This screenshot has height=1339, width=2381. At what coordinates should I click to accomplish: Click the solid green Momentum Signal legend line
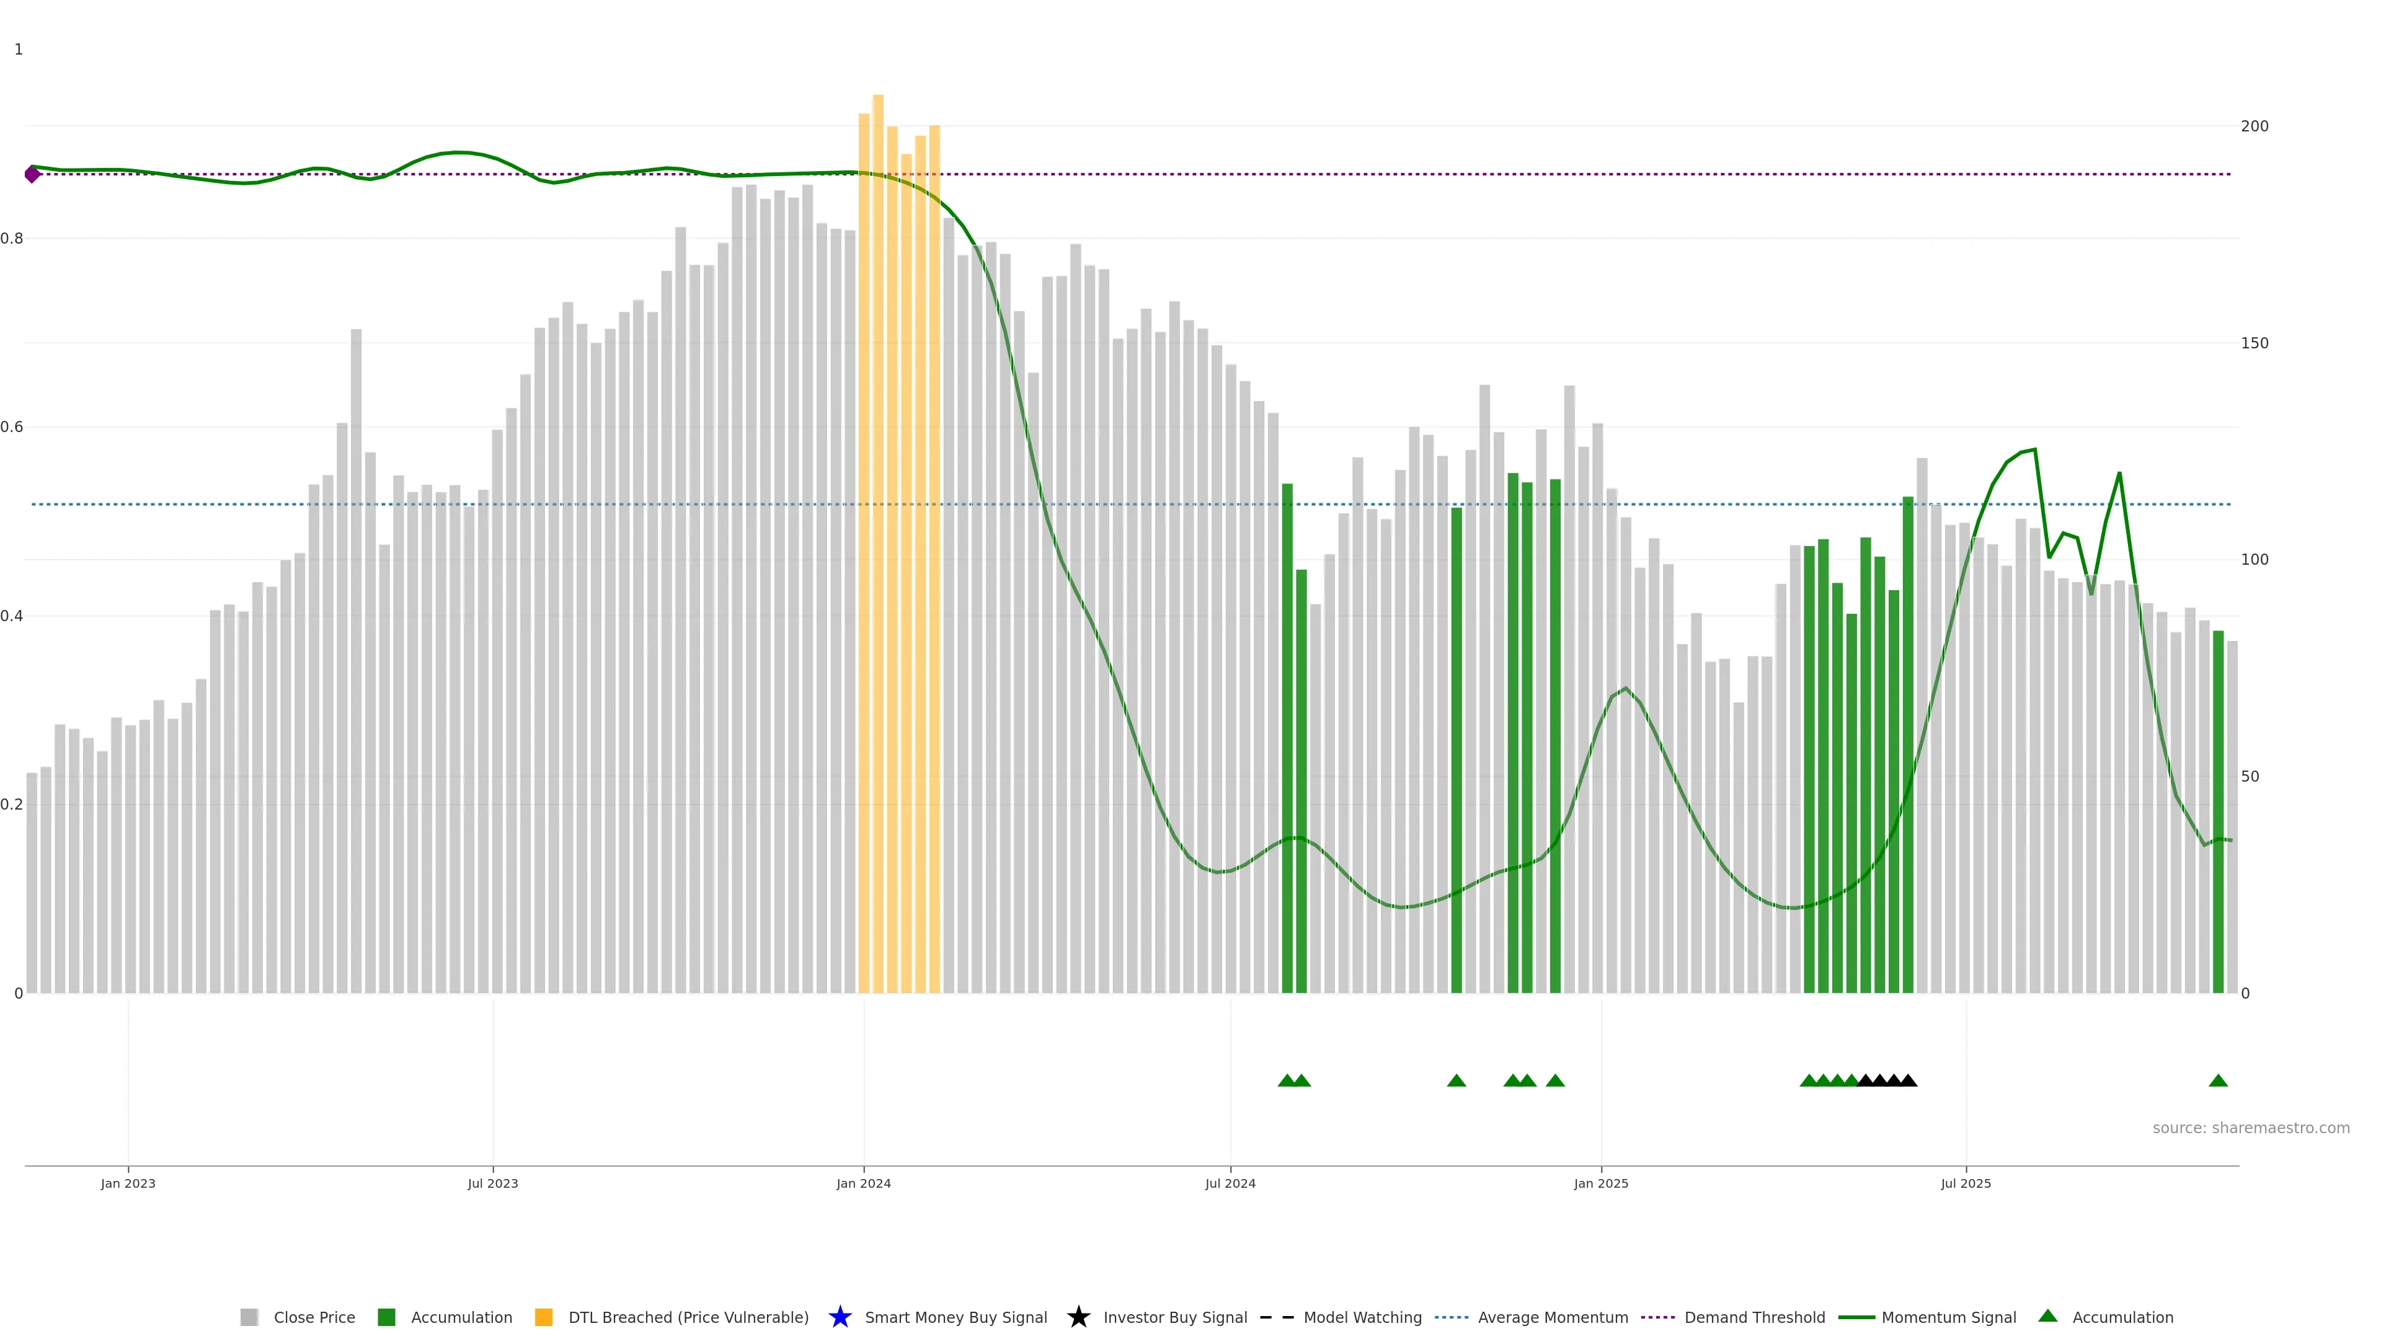click(x=1856, y=1317)
